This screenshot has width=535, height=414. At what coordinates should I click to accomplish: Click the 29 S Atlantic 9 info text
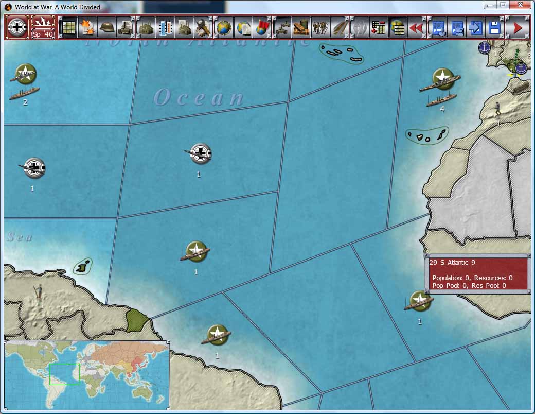click(x=452, y=262)
